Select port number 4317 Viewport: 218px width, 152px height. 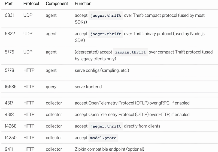click(x=9, y=103)
